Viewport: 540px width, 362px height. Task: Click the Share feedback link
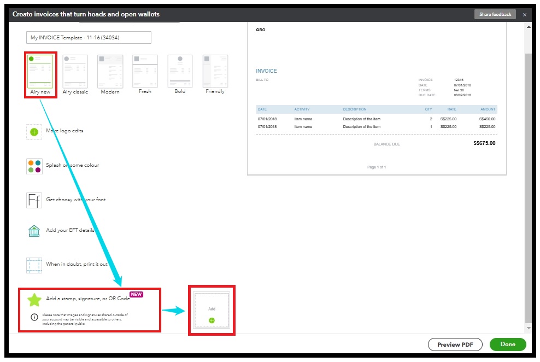point(495,14)
